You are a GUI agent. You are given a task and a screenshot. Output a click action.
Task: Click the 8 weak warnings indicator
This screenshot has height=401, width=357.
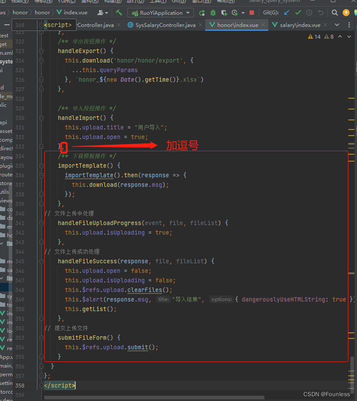[x=329, y=36]
